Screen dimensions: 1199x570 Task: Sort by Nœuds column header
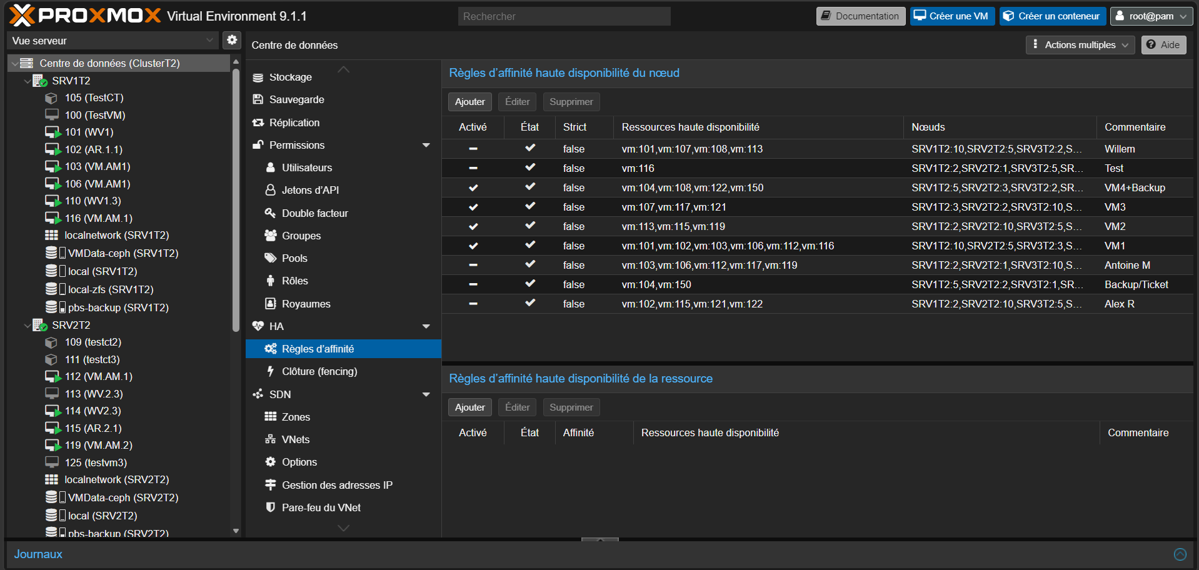(999, 127)
